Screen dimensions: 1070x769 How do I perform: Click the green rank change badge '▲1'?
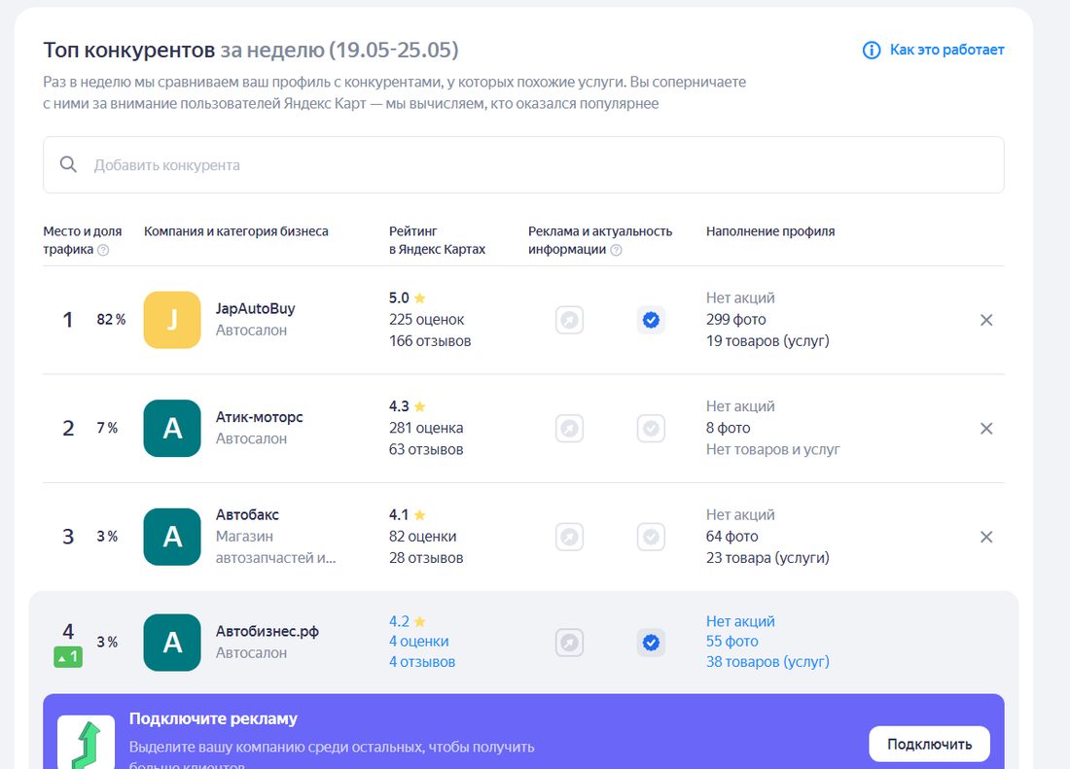pos(68,657)
